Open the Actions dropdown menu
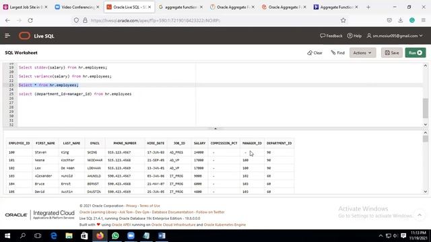The width and height of the screenshot is (431, 242). pos(362,52)
